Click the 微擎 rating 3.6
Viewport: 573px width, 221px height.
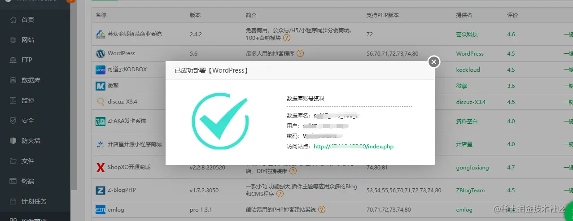(511, 86)
